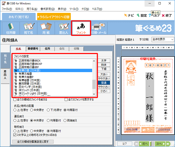
Task: Switch to おもて(宛て名) tab
Action: tap(19, 17)
